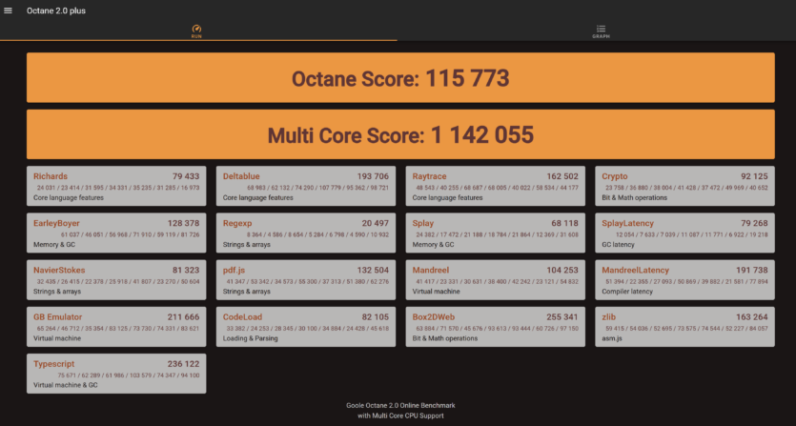Click the Crypto score 92 125
Viewport: 796px width, 426px height.
click(754, 176)
